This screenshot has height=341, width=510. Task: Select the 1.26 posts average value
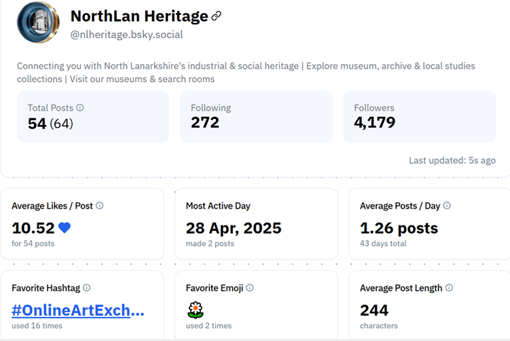(x=399, y=228)
